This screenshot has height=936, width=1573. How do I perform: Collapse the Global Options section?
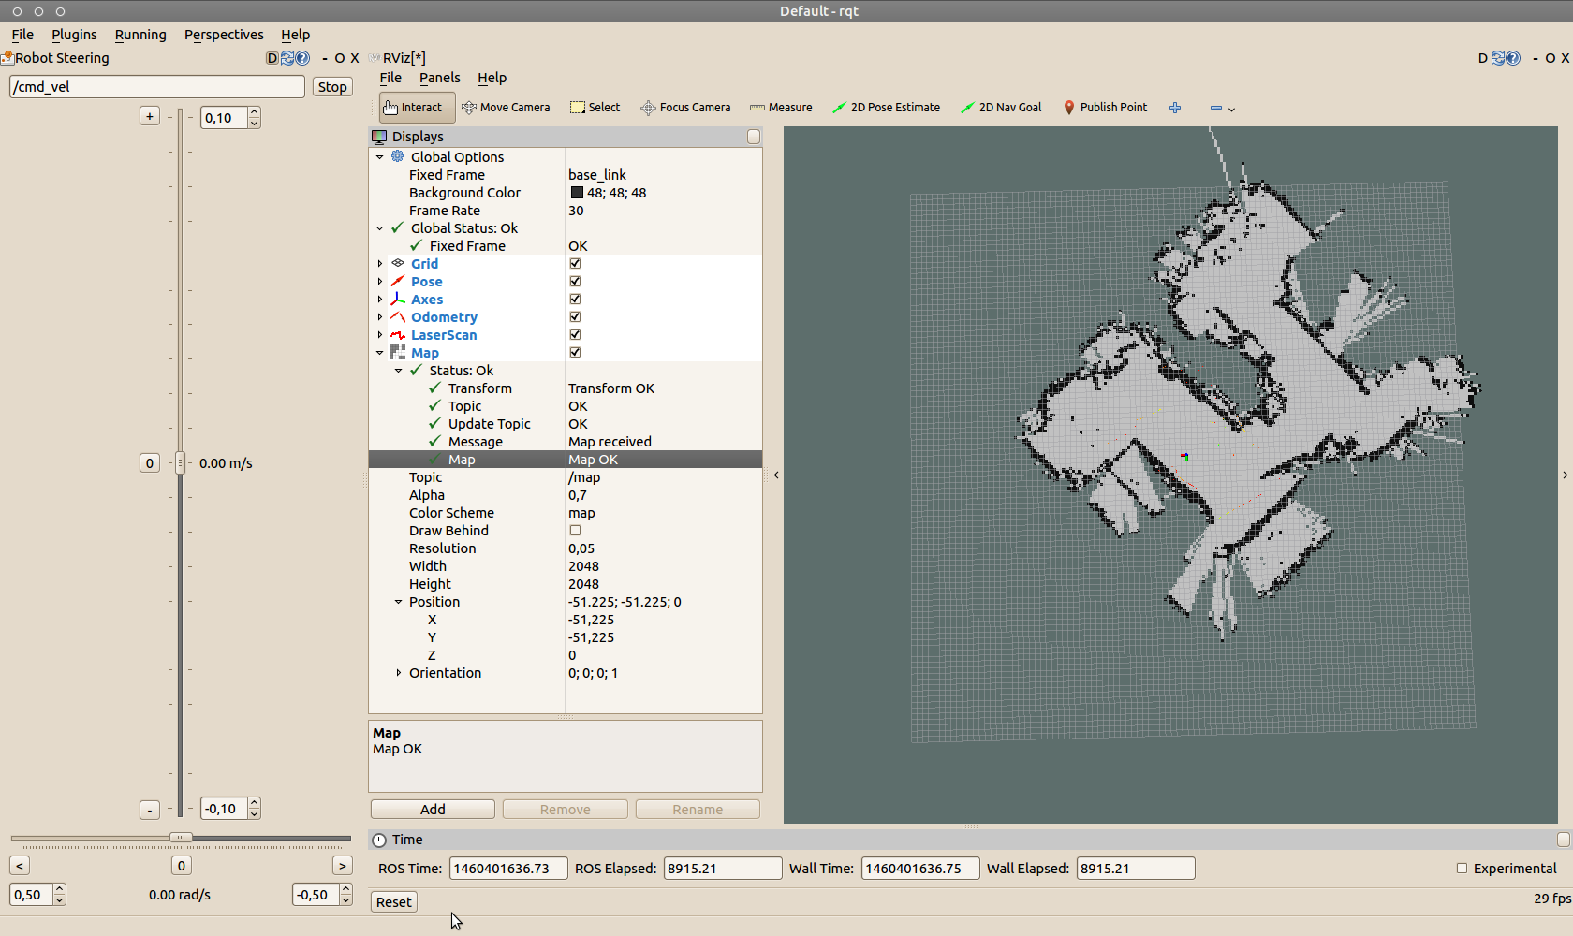pos(380,157)
